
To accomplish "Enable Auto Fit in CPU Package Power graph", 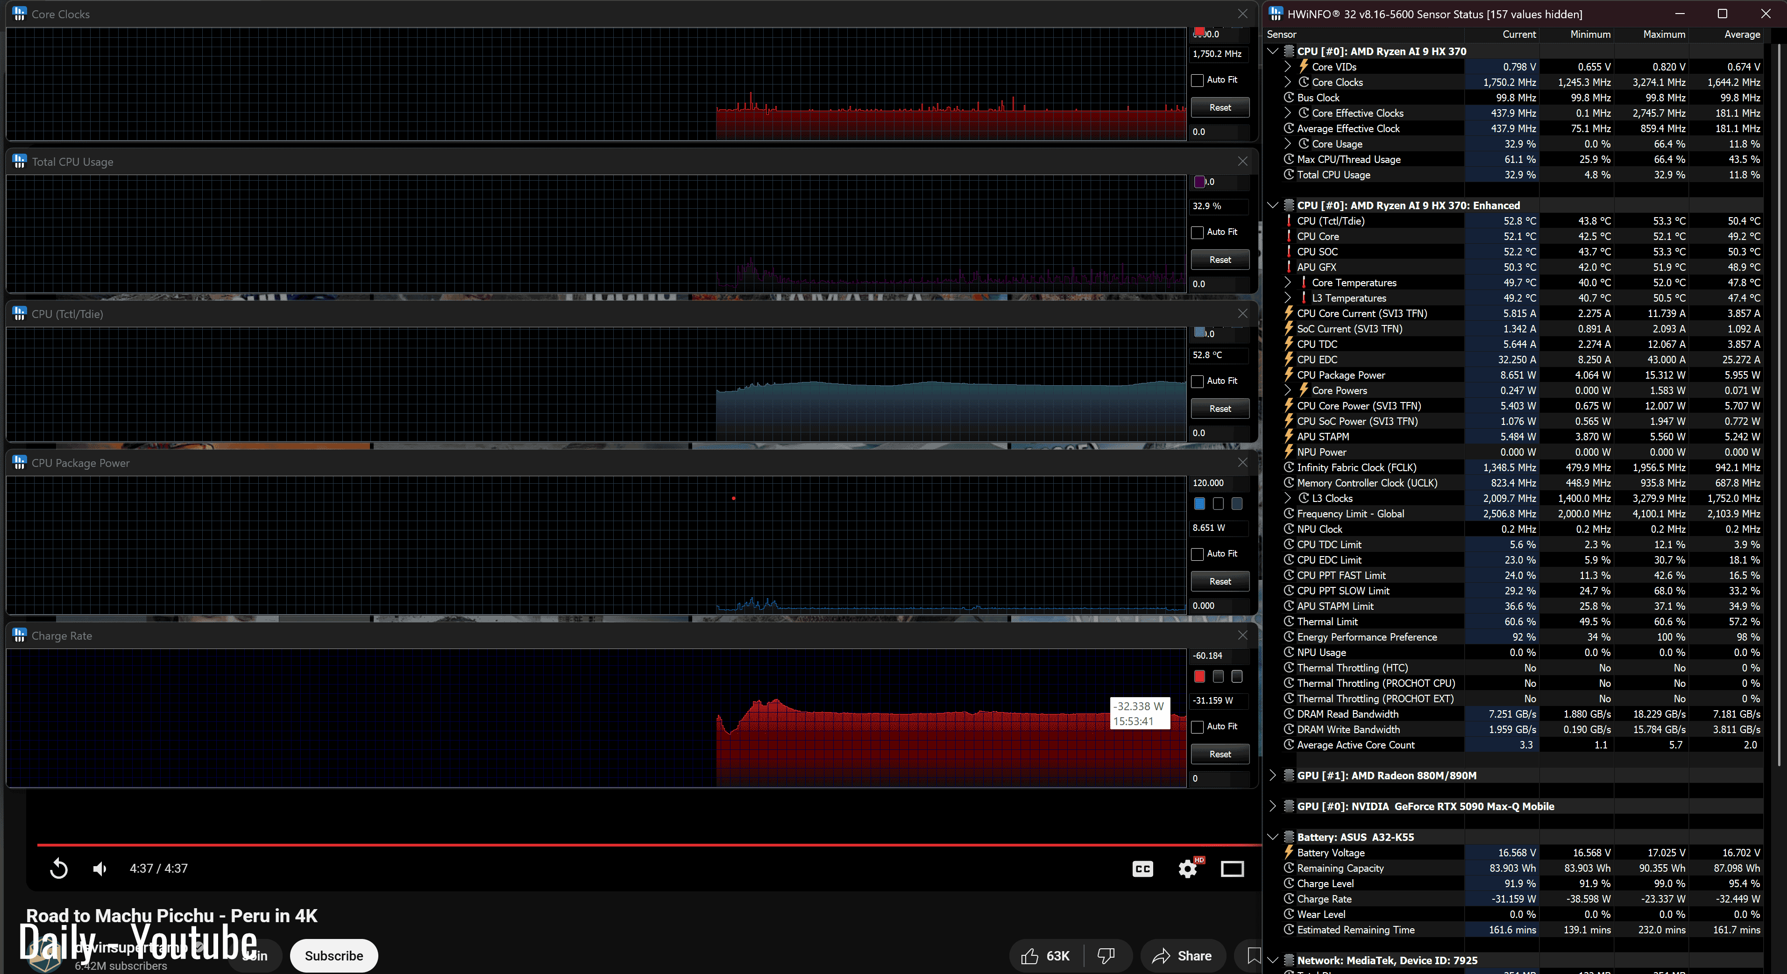I will tap(1198, 554).
